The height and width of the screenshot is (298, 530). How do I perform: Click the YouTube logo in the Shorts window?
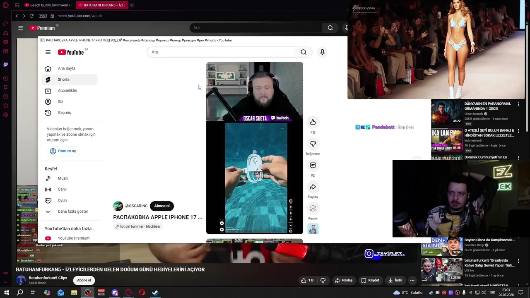71,52
